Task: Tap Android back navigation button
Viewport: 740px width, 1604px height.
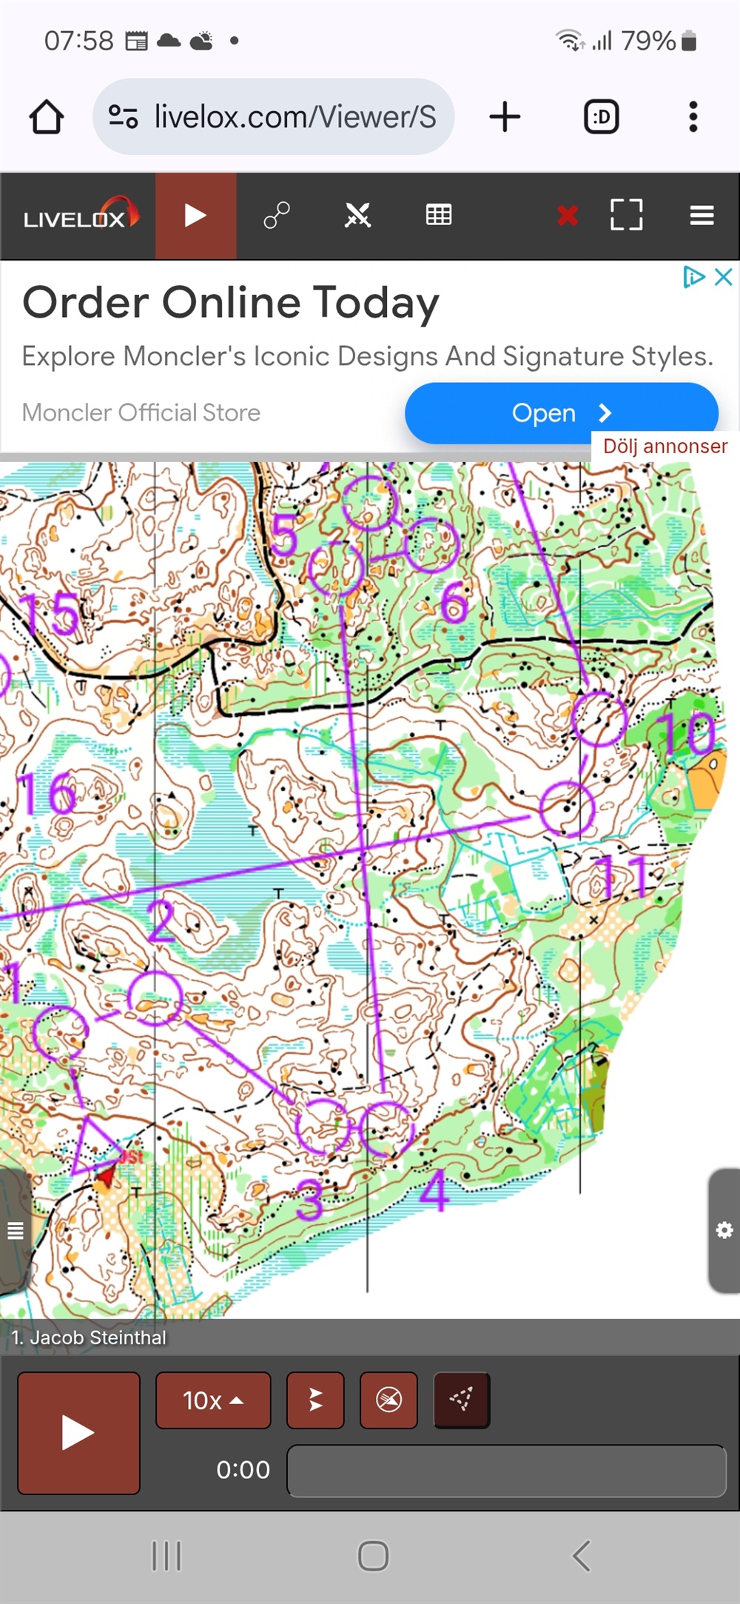Action: tap(582, 1556)
